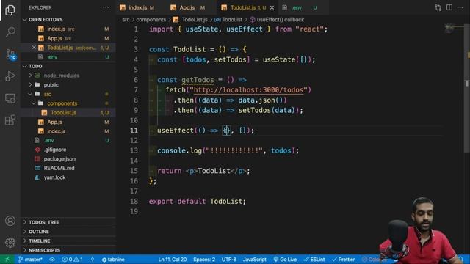Screen dimensions: 470x264
Task: Click the tabnine status bar item
Action: pos(113,260)
